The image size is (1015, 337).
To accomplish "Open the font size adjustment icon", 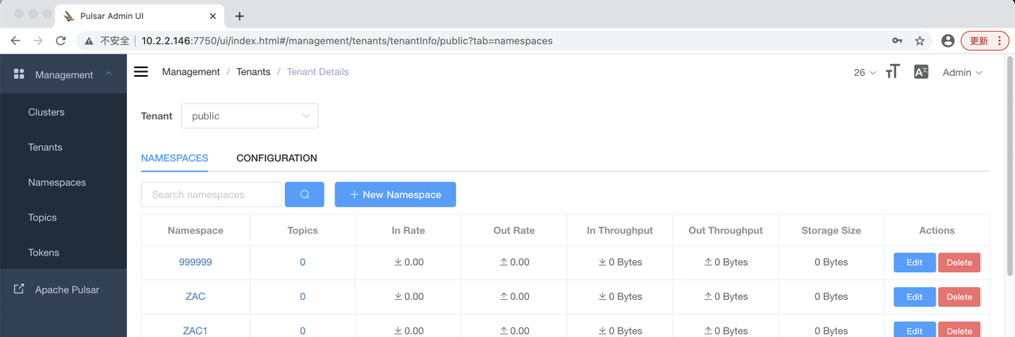I will click(893, 72).
